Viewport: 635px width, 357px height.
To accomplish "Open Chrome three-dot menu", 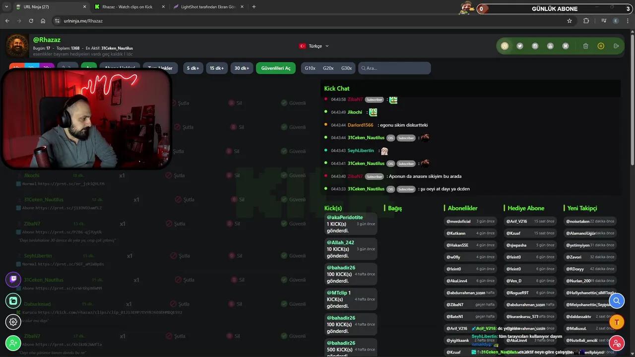I will pos(628,21).
